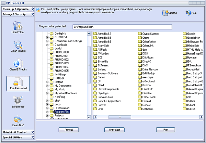Screen dimensions: 206x143
Task: Select the Config.Msi tree folder
Action: (x=58, y=34)
